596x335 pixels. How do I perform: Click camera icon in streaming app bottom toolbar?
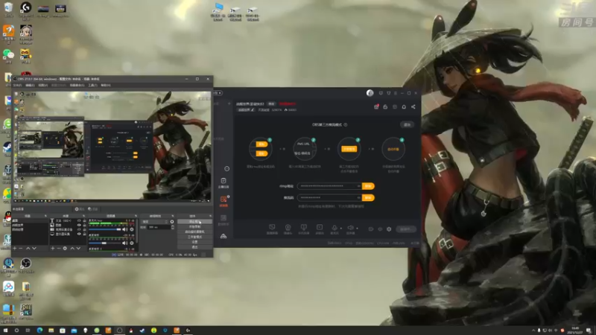tap(288, 228)
